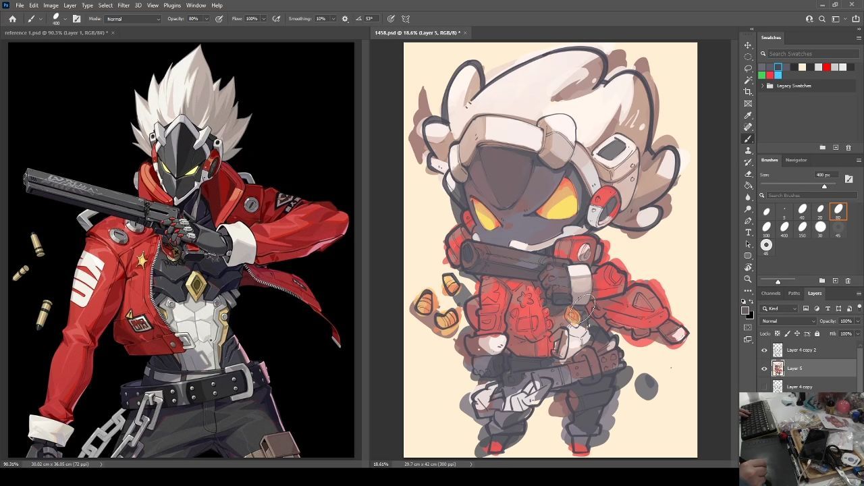Enable airbrush-style build-up
Image resolution: width=864 pixels, height=486 pixels.
[x=276, y=19]
